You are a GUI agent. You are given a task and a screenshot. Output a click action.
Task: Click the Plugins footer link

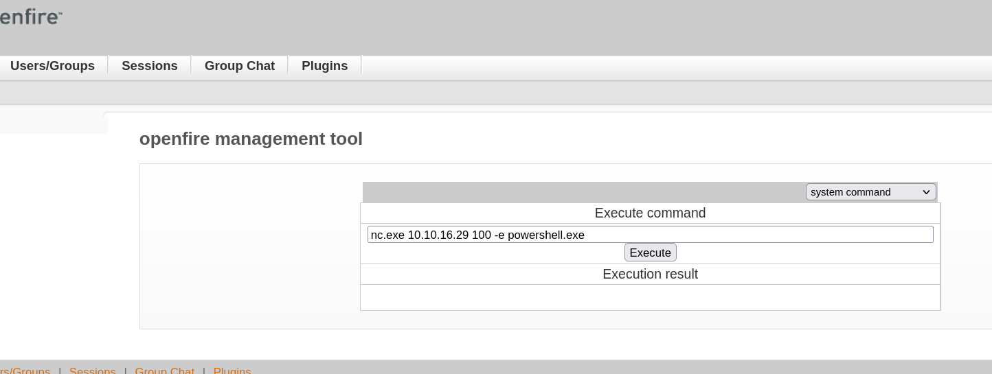click(232, 371)
